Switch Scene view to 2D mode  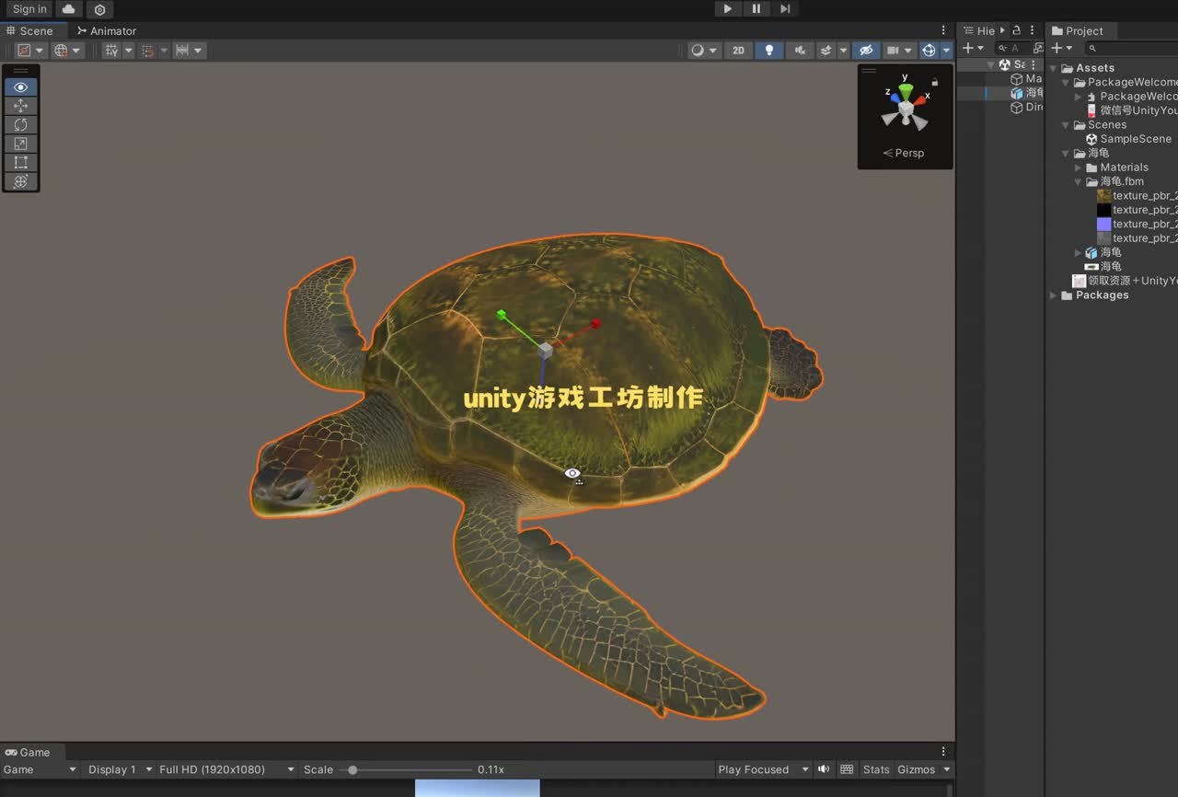(738, 50)
